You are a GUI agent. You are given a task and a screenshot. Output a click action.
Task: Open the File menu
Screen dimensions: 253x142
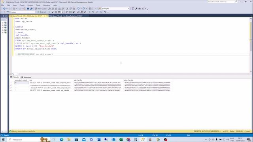(3, 5)
